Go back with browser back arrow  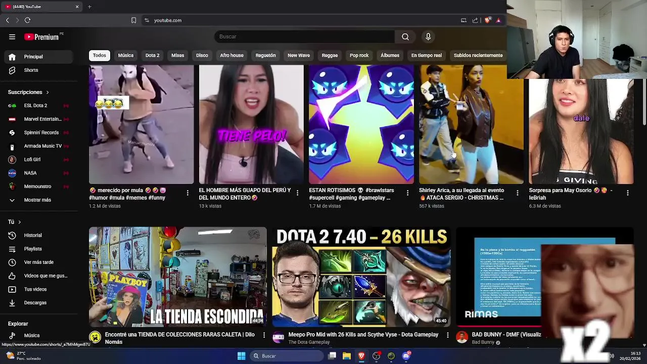[7, 20]
